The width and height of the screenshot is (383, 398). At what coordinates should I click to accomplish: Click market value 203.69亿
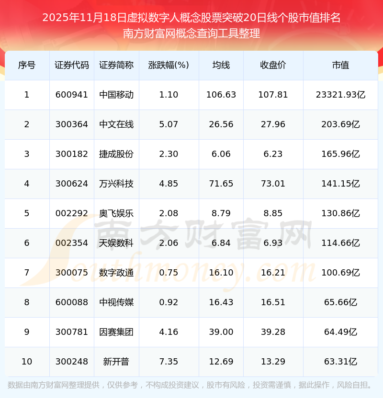340,124
